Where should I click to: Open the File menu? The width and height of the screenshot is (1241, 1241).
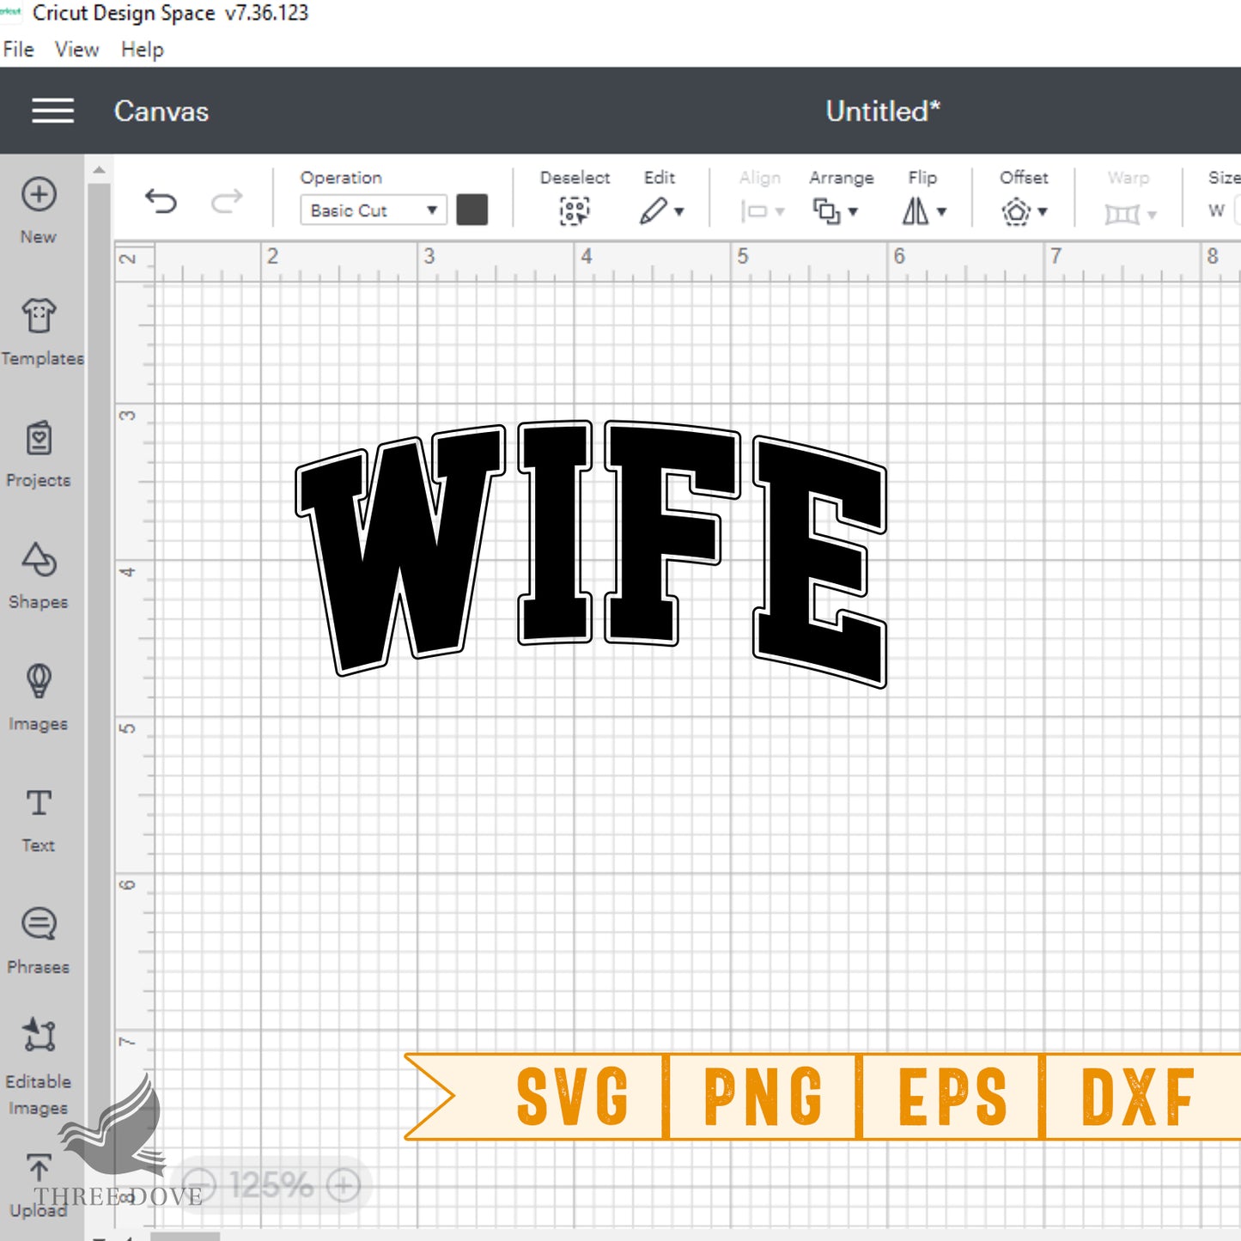click(x=18, y=50)
